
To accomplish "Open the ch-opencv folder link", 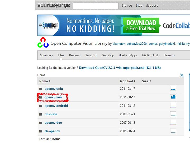I will (x=52, y=131).
